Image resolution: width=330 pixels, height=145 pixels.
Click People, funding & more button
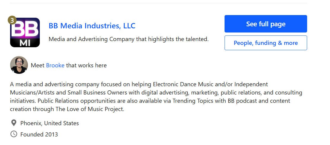coord(266,43)
